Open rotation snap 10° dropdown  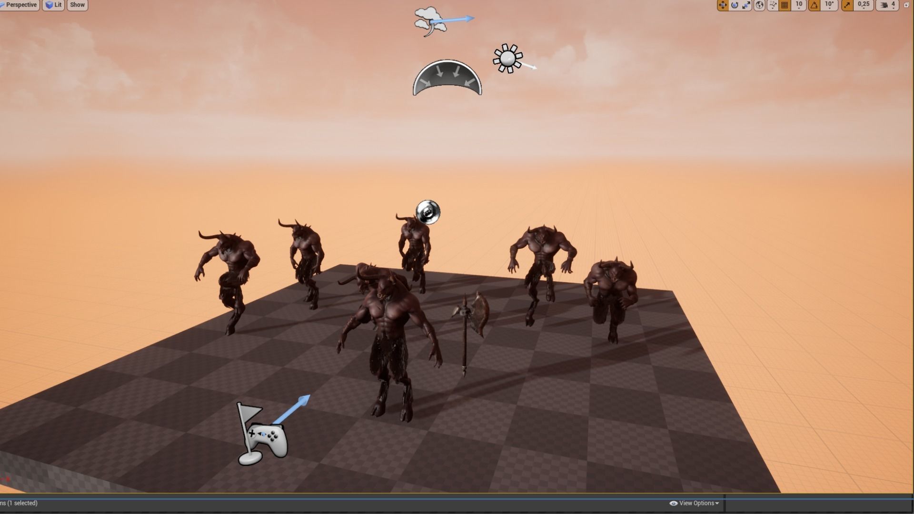[x=829, y=5]
